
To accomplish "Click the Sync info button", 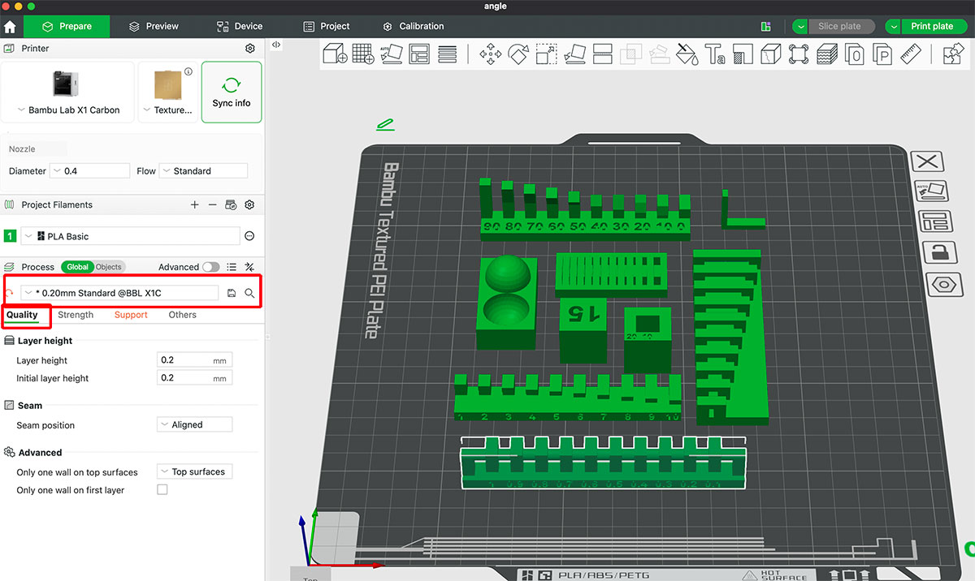I will click(231, 92).
